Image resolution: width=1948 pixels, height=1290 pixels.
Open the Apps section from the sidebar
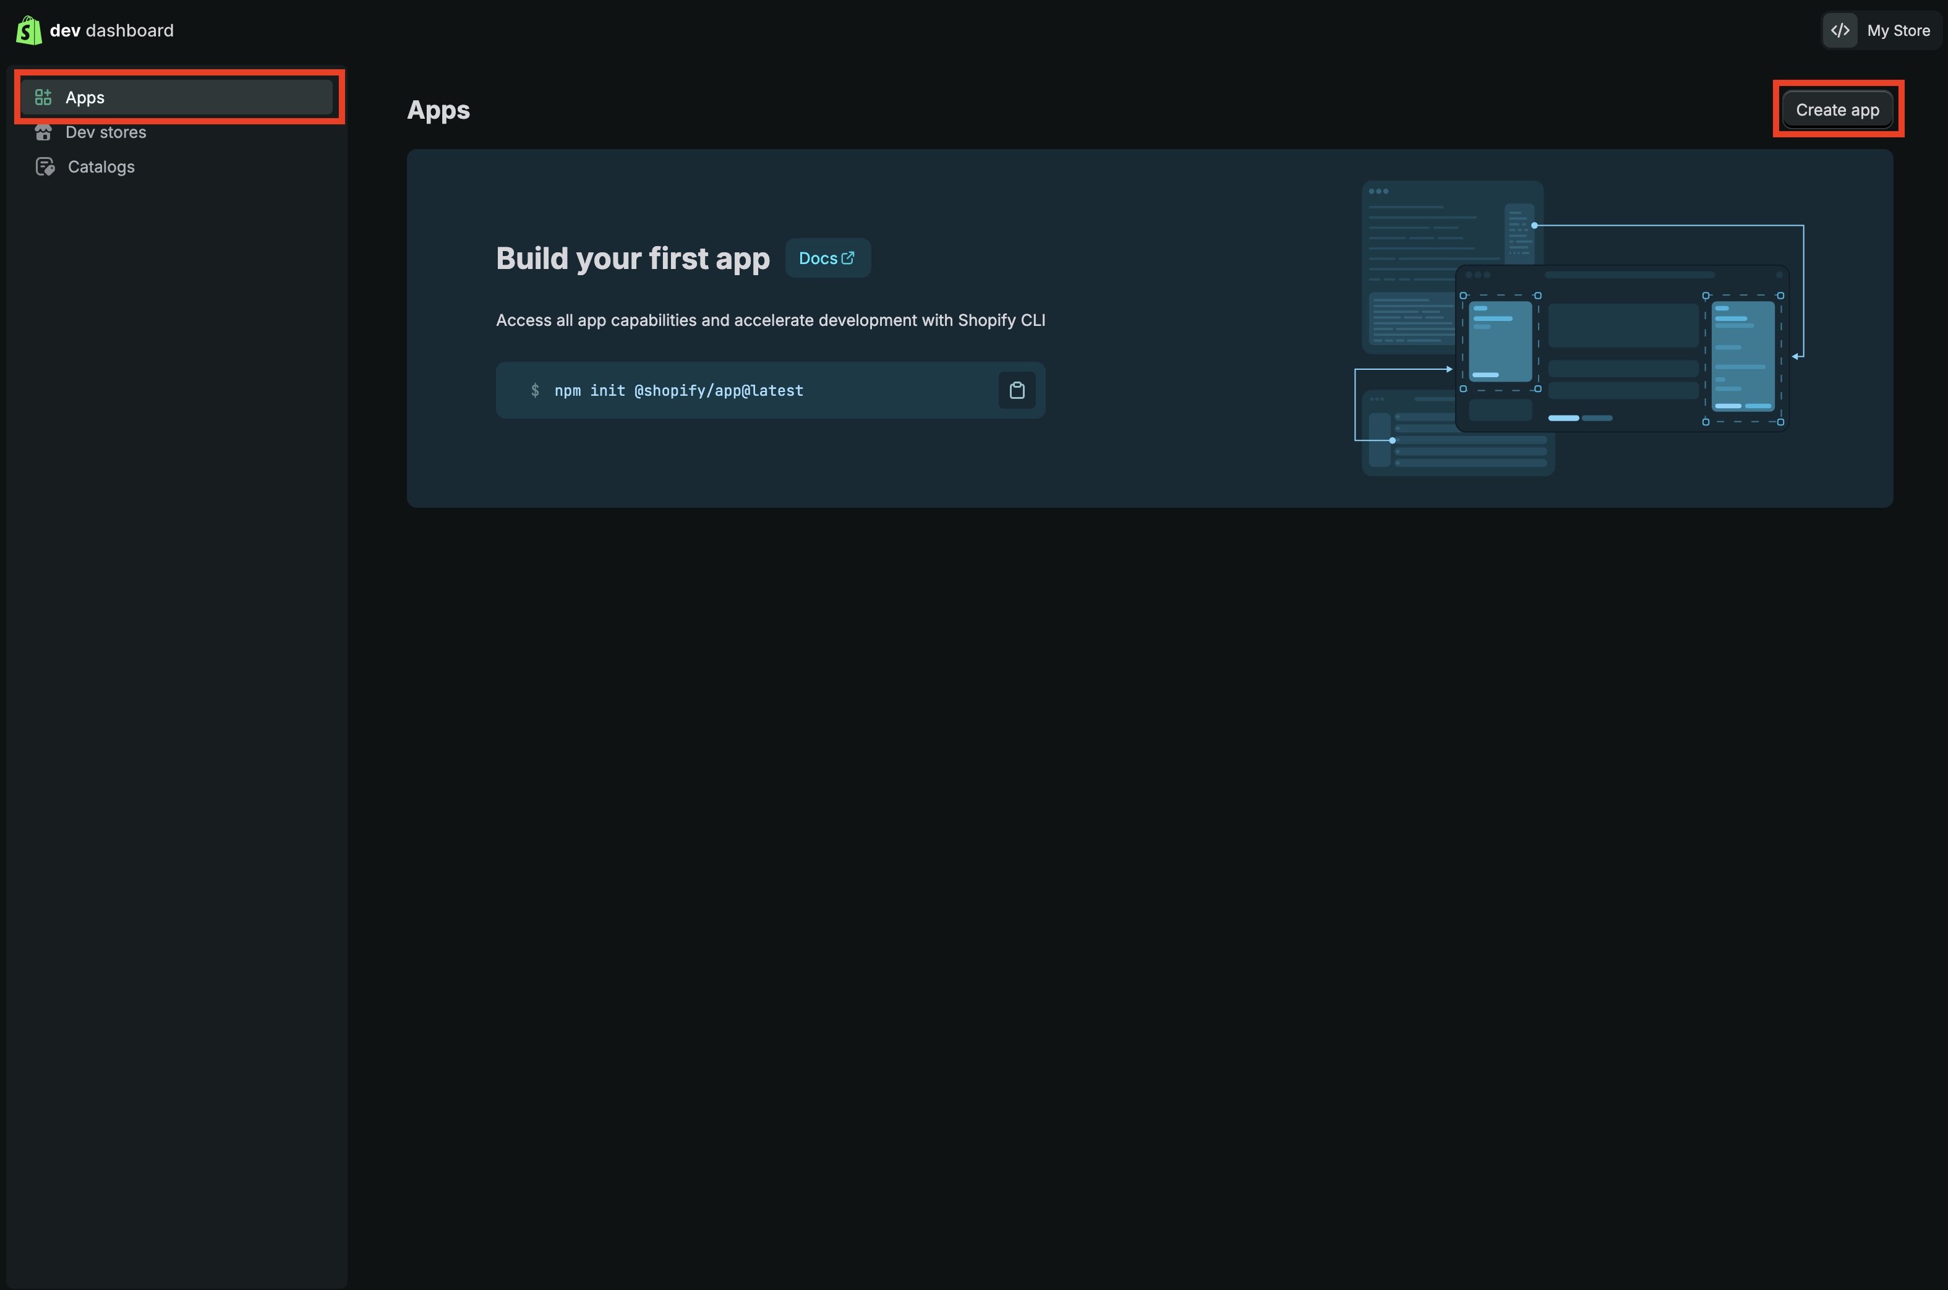click(85, 96)
